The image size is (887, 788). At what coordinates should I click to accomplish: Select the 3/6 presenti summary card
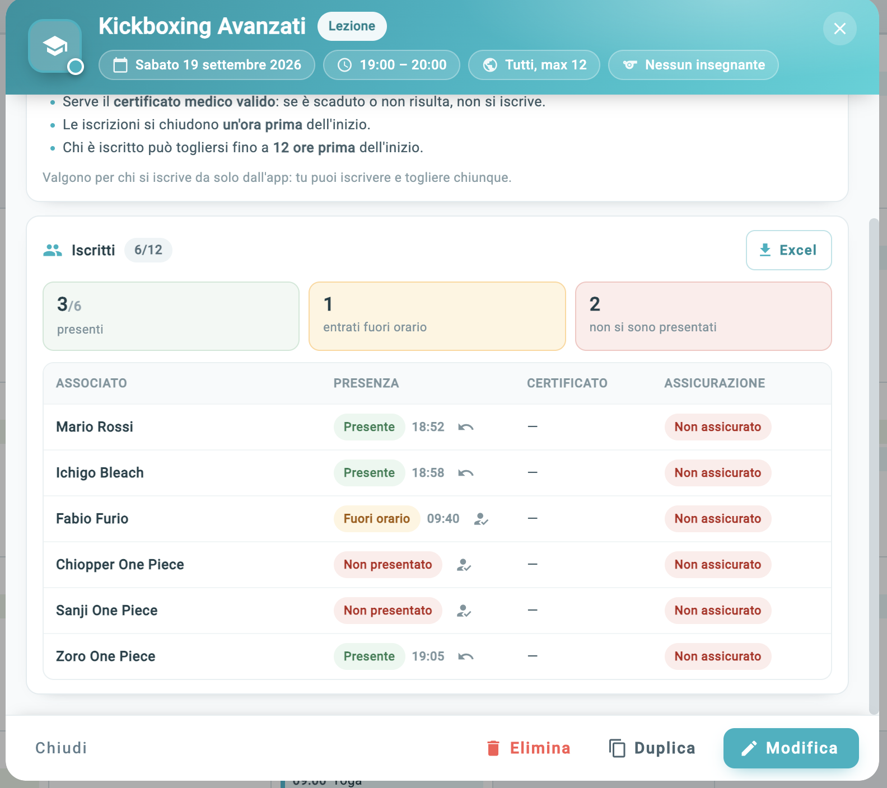point(171,316)
